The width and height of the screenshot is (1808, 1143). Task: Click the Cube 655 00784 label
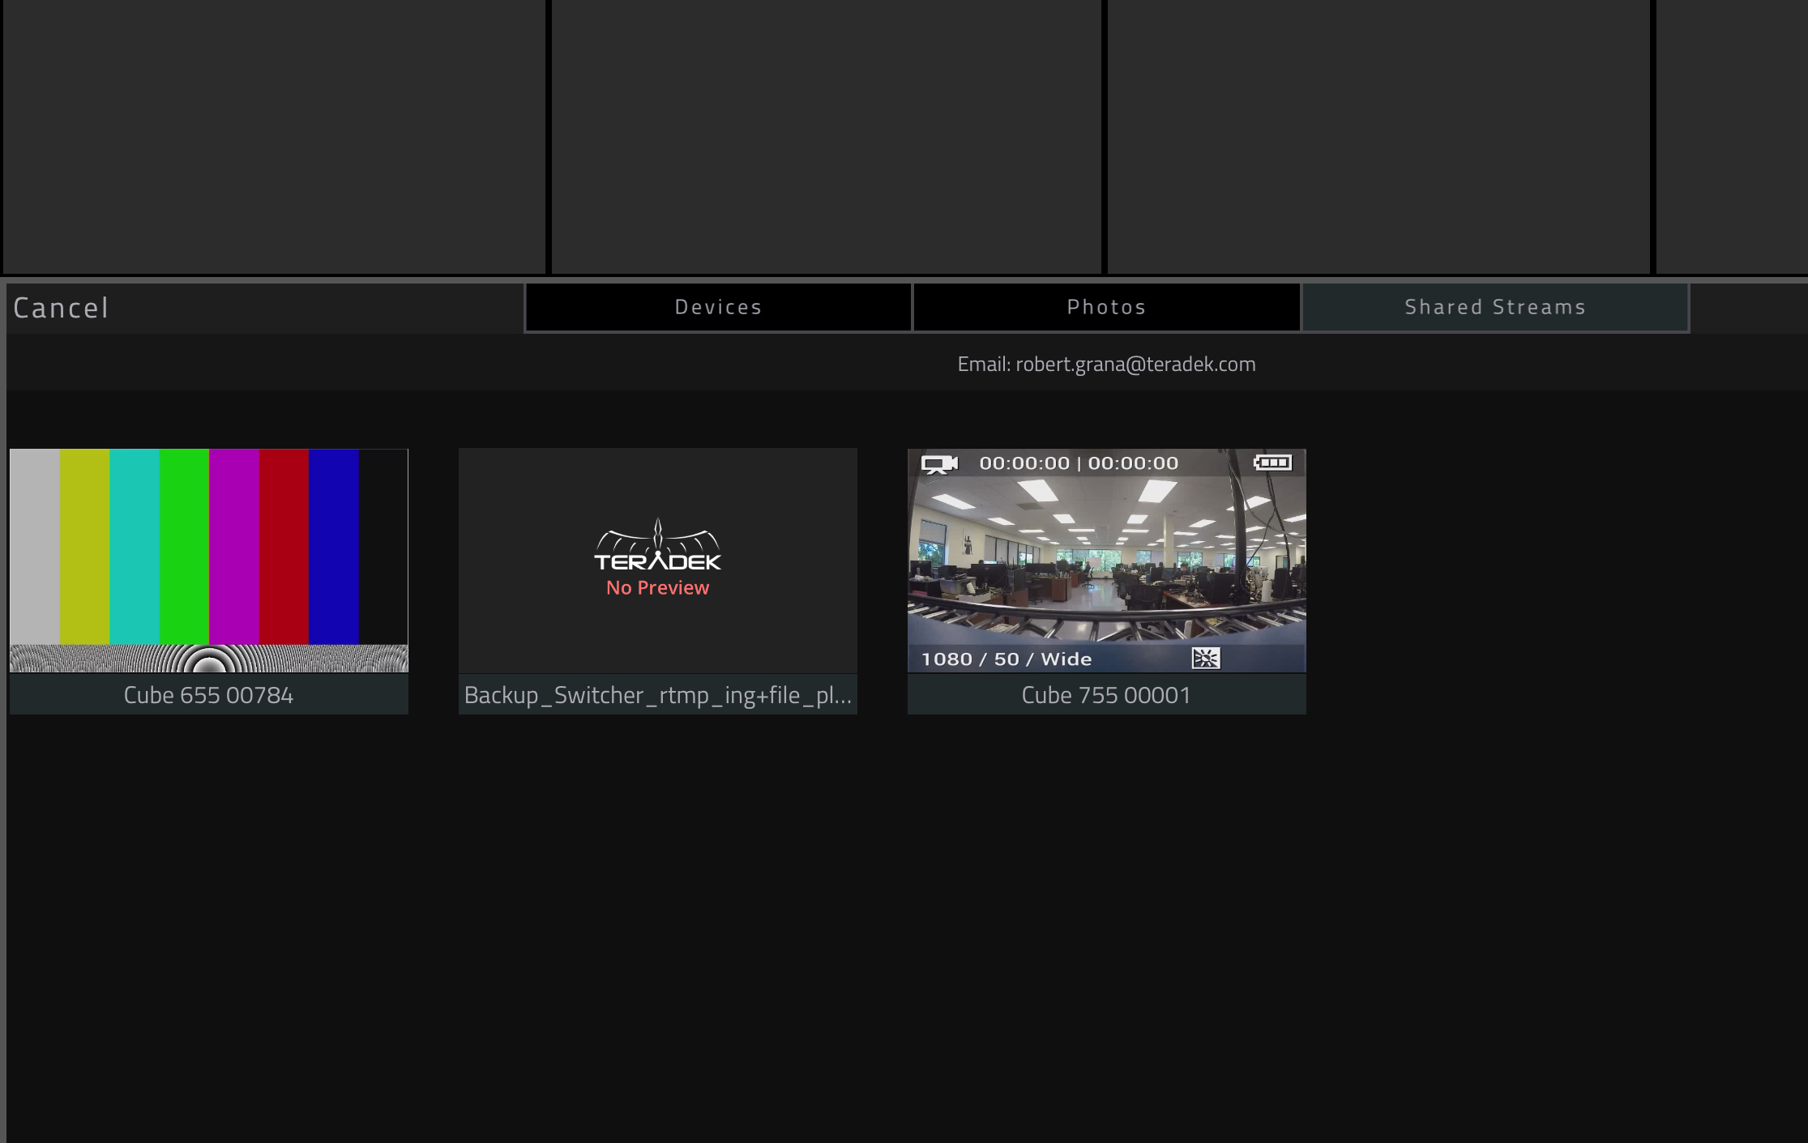pos(209,695)
